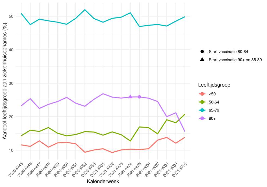Click the purple circle marker on the 80+ line
The image size is (267, 187).
click(139, 97)
